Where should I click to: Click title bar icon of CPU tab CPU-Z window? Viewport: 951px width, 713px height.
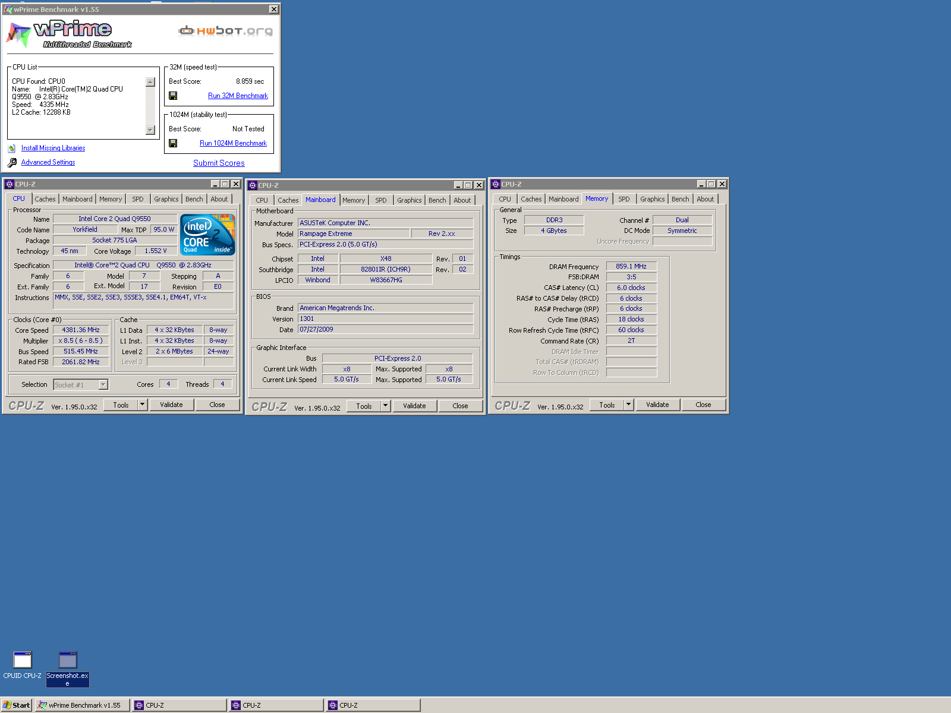pos(10,184)
